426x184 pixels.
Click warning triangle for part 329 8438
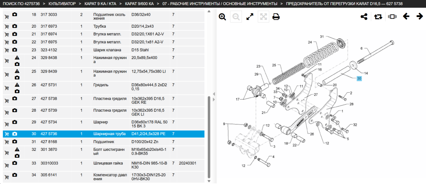point(17,58)
